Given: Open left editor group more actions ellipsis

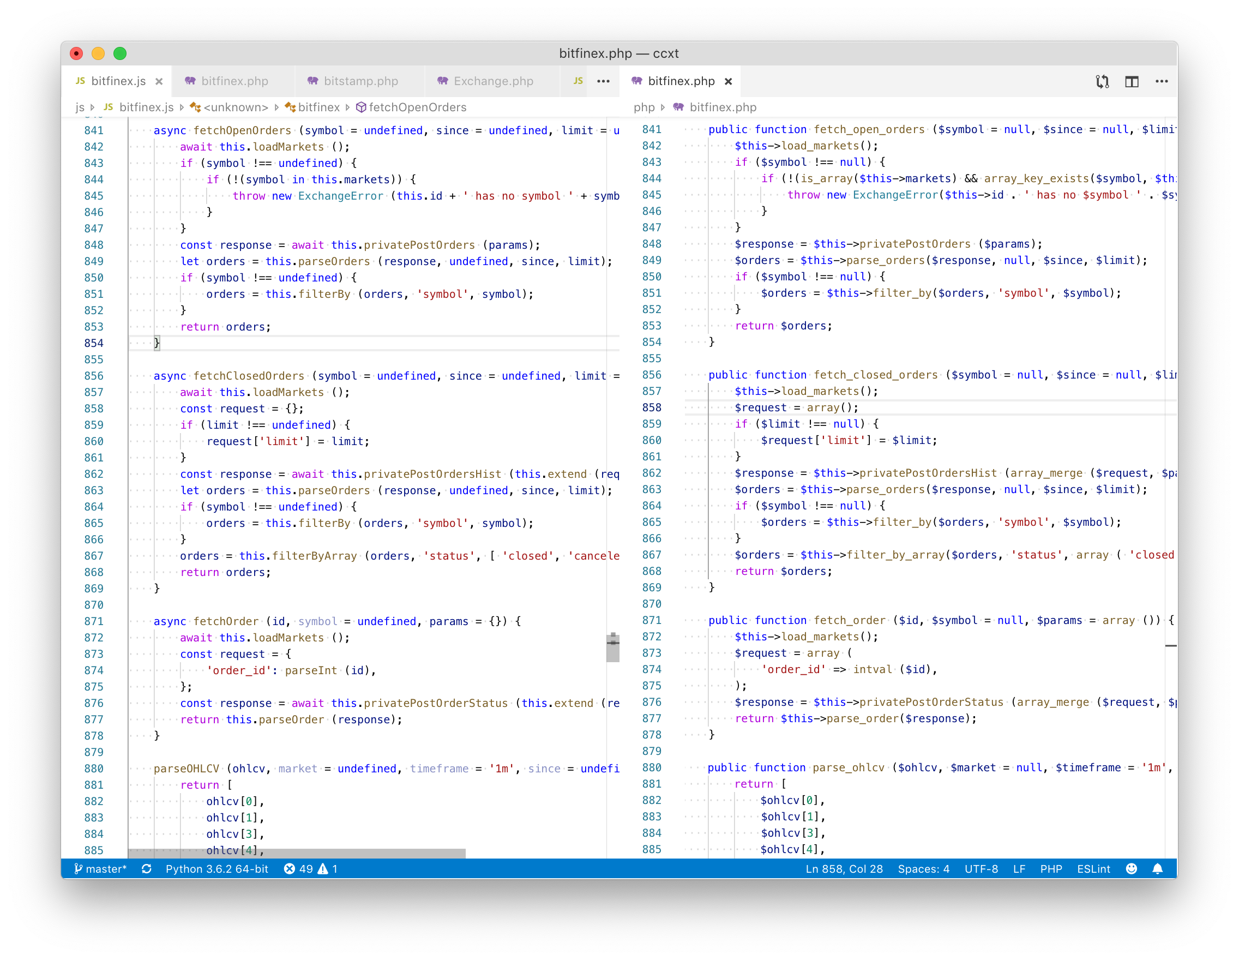Looking at the screenshot, I should pyautogui.click(x=603, y=81).
